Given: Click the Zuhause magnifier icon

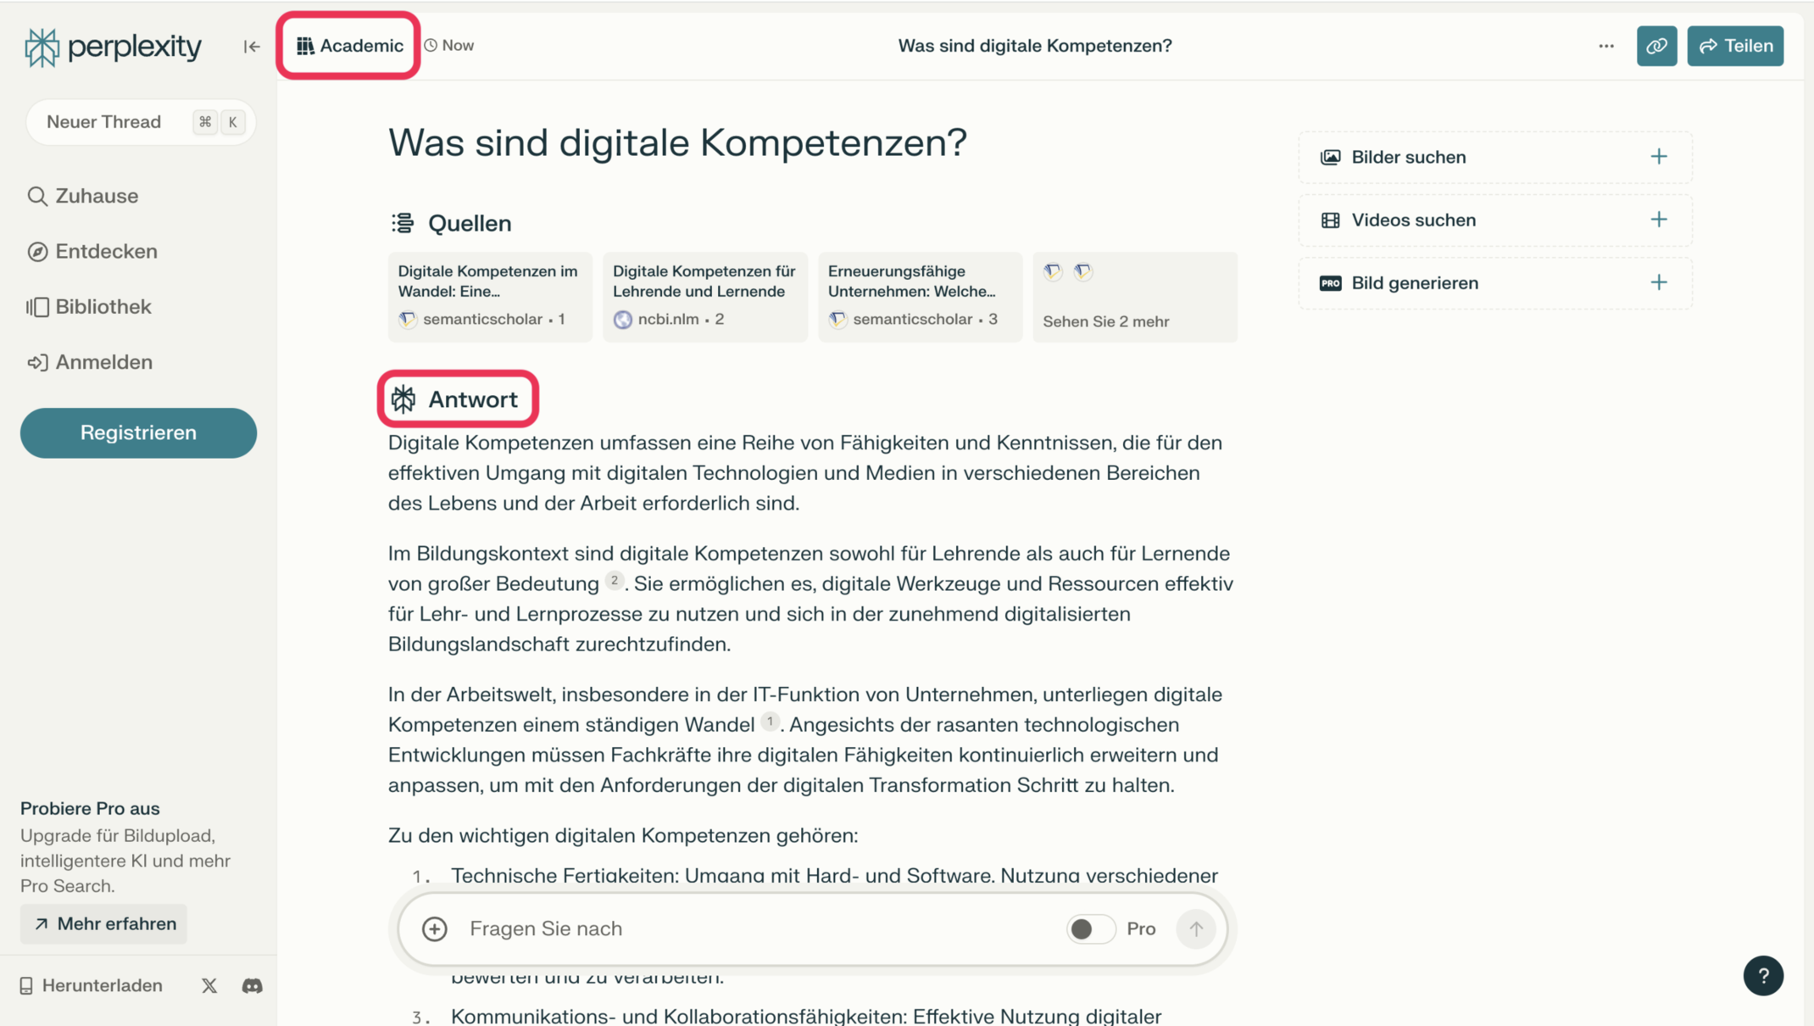Looking at the screenshot, I should pyautogui.click(x=36, y=196).
